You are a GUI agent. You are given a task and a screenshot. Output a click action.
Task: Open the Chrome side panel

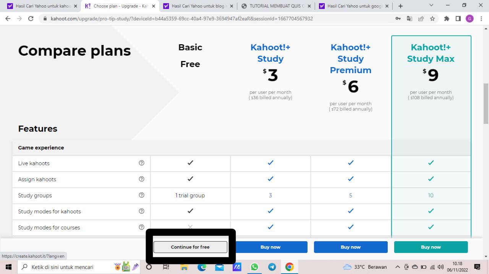point(458,18)
